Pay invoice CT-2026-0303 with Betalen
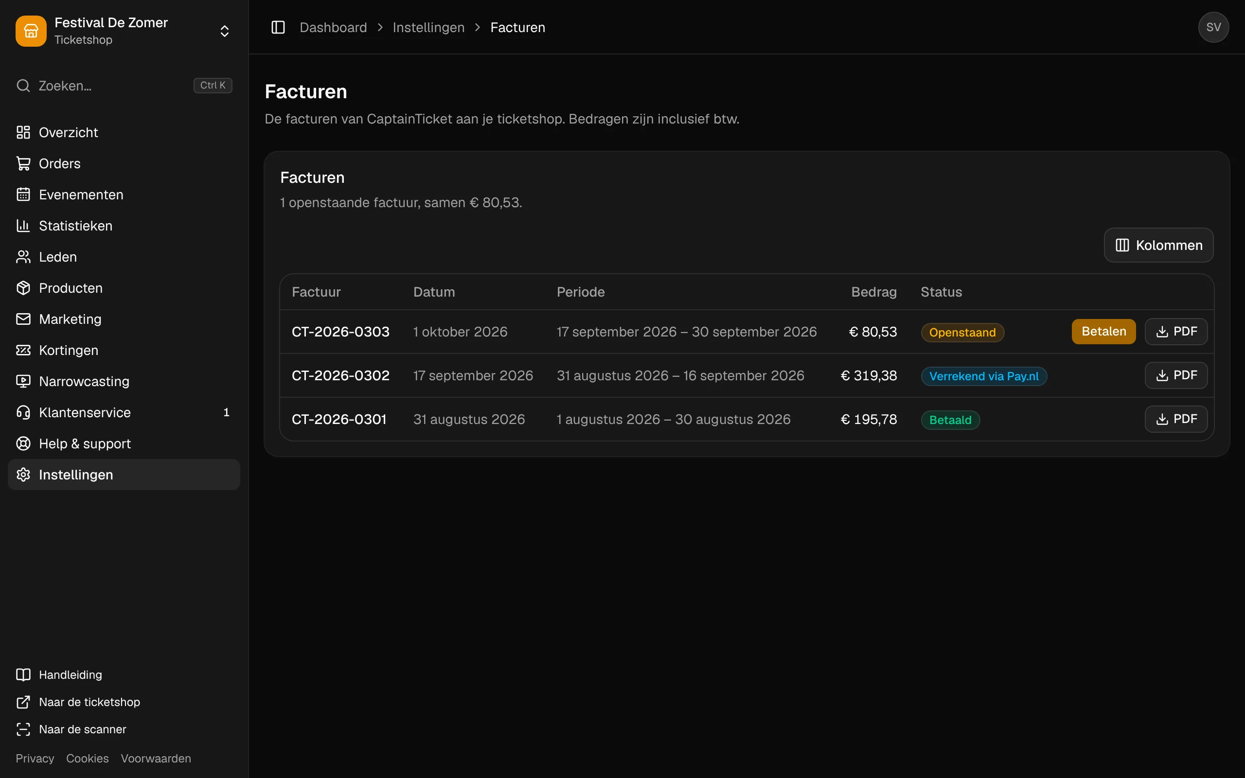This screenshot has width=1245, height=778. (1103, 331)
